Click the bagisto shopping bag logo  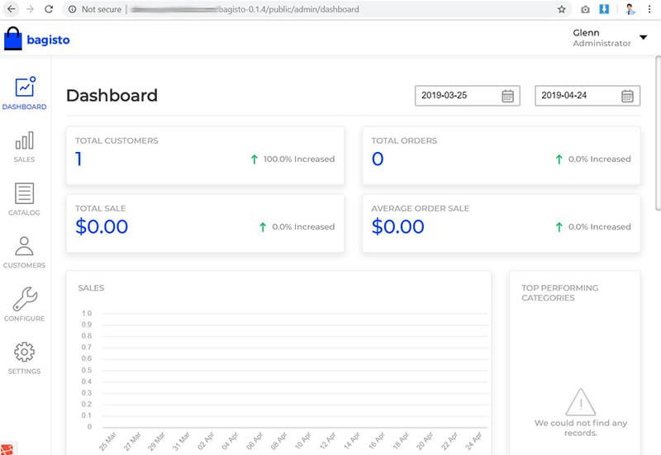tap(12, 39)
